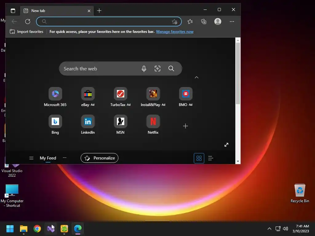Click the web search magnifier icon
The image size is (315, 236).
click(171, 69)
